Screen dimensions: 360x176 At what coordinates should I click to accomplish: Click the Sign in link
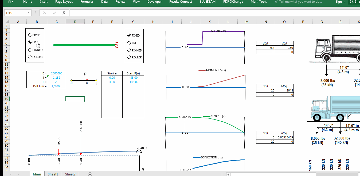[x=340, y=2]
